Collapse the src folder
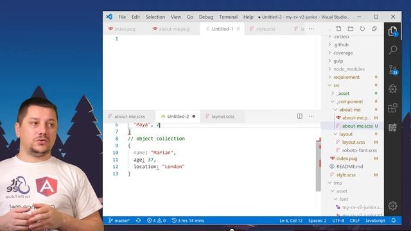Screen dimensions: 411x231 pos(337,85)
